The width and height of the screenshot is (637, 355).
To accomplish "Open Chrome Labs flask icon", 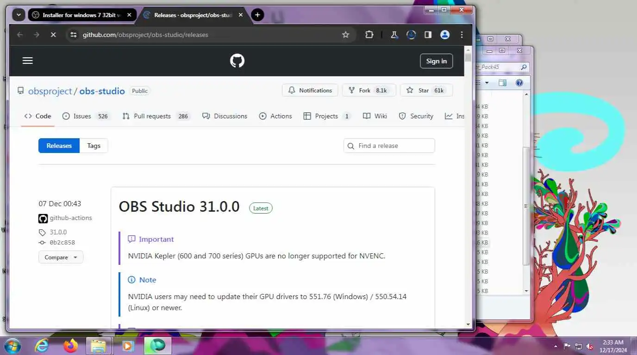I will coord(394,35).
